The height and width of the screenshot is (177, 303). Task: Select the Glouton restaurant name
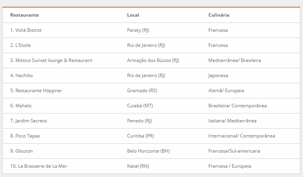click(x=22, y=151)
